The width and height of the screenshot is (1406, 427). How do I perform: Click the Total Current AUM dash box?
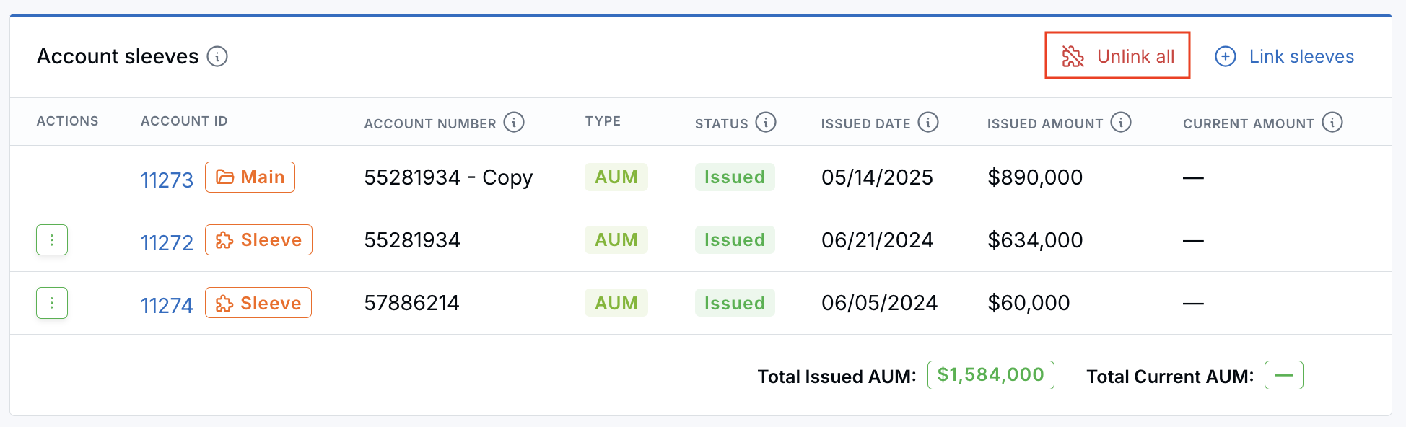[1283, 375]
